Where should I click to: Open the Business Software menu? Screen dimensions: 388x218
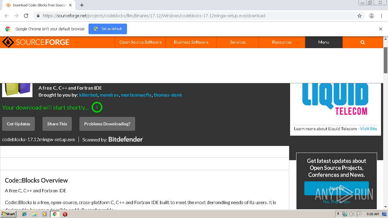191,42
